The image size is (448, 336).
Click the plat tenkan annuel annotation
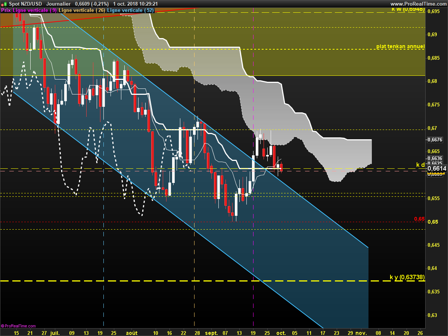click(x=400, y=47)
